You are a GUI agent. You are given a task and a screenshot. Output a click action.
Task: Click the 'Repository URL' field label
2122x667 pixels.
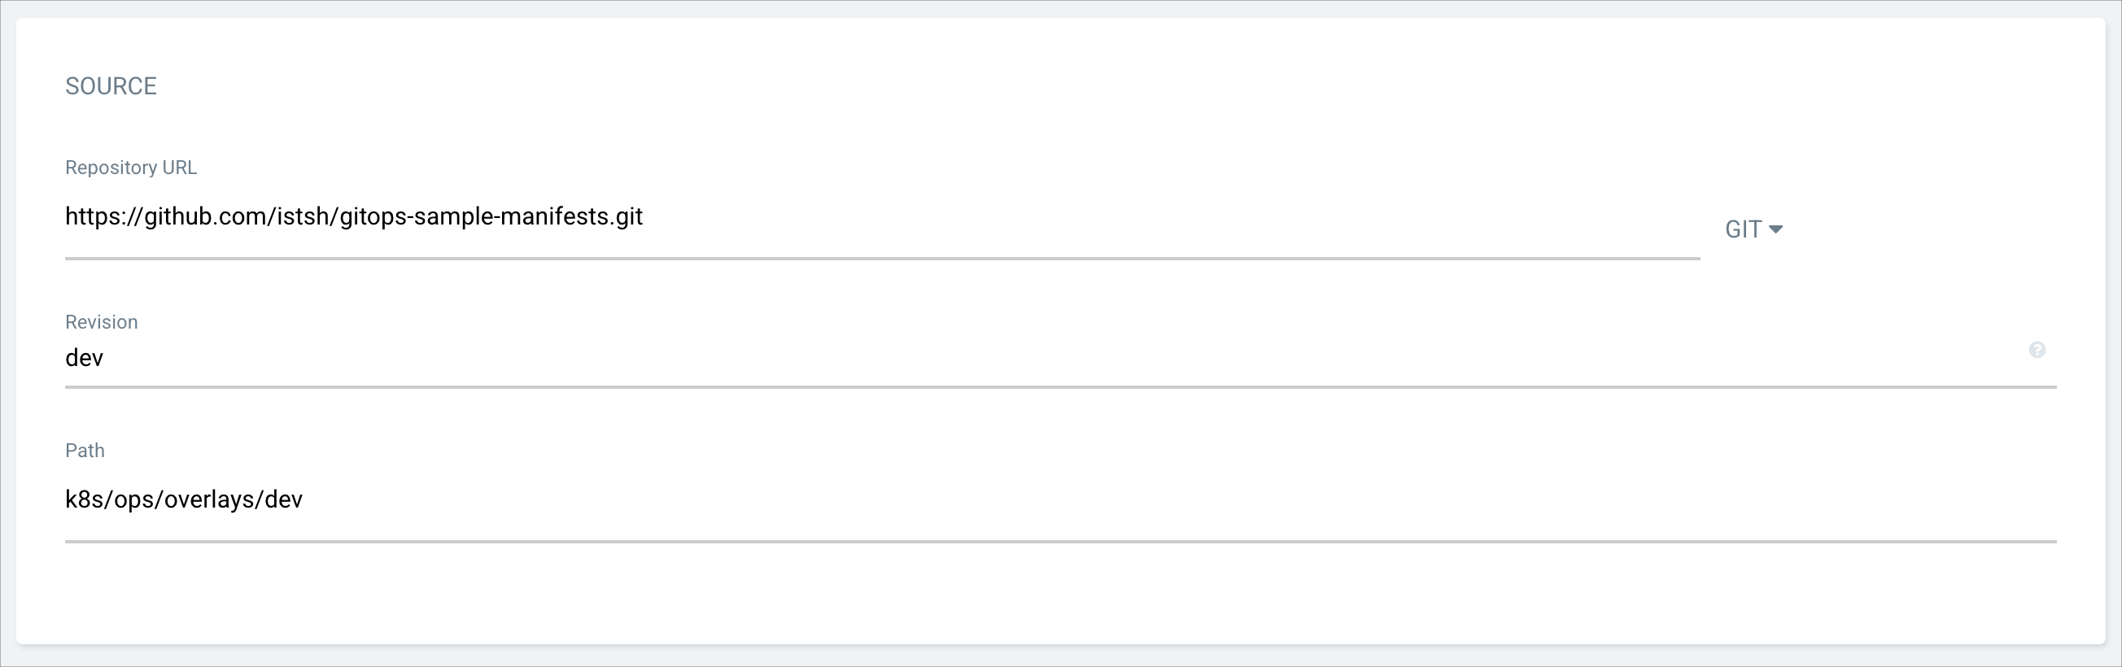131,168
